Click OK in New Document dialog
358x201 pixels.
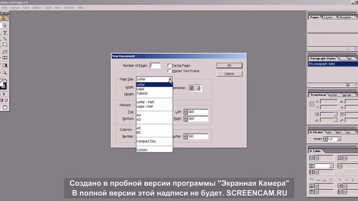229,66
